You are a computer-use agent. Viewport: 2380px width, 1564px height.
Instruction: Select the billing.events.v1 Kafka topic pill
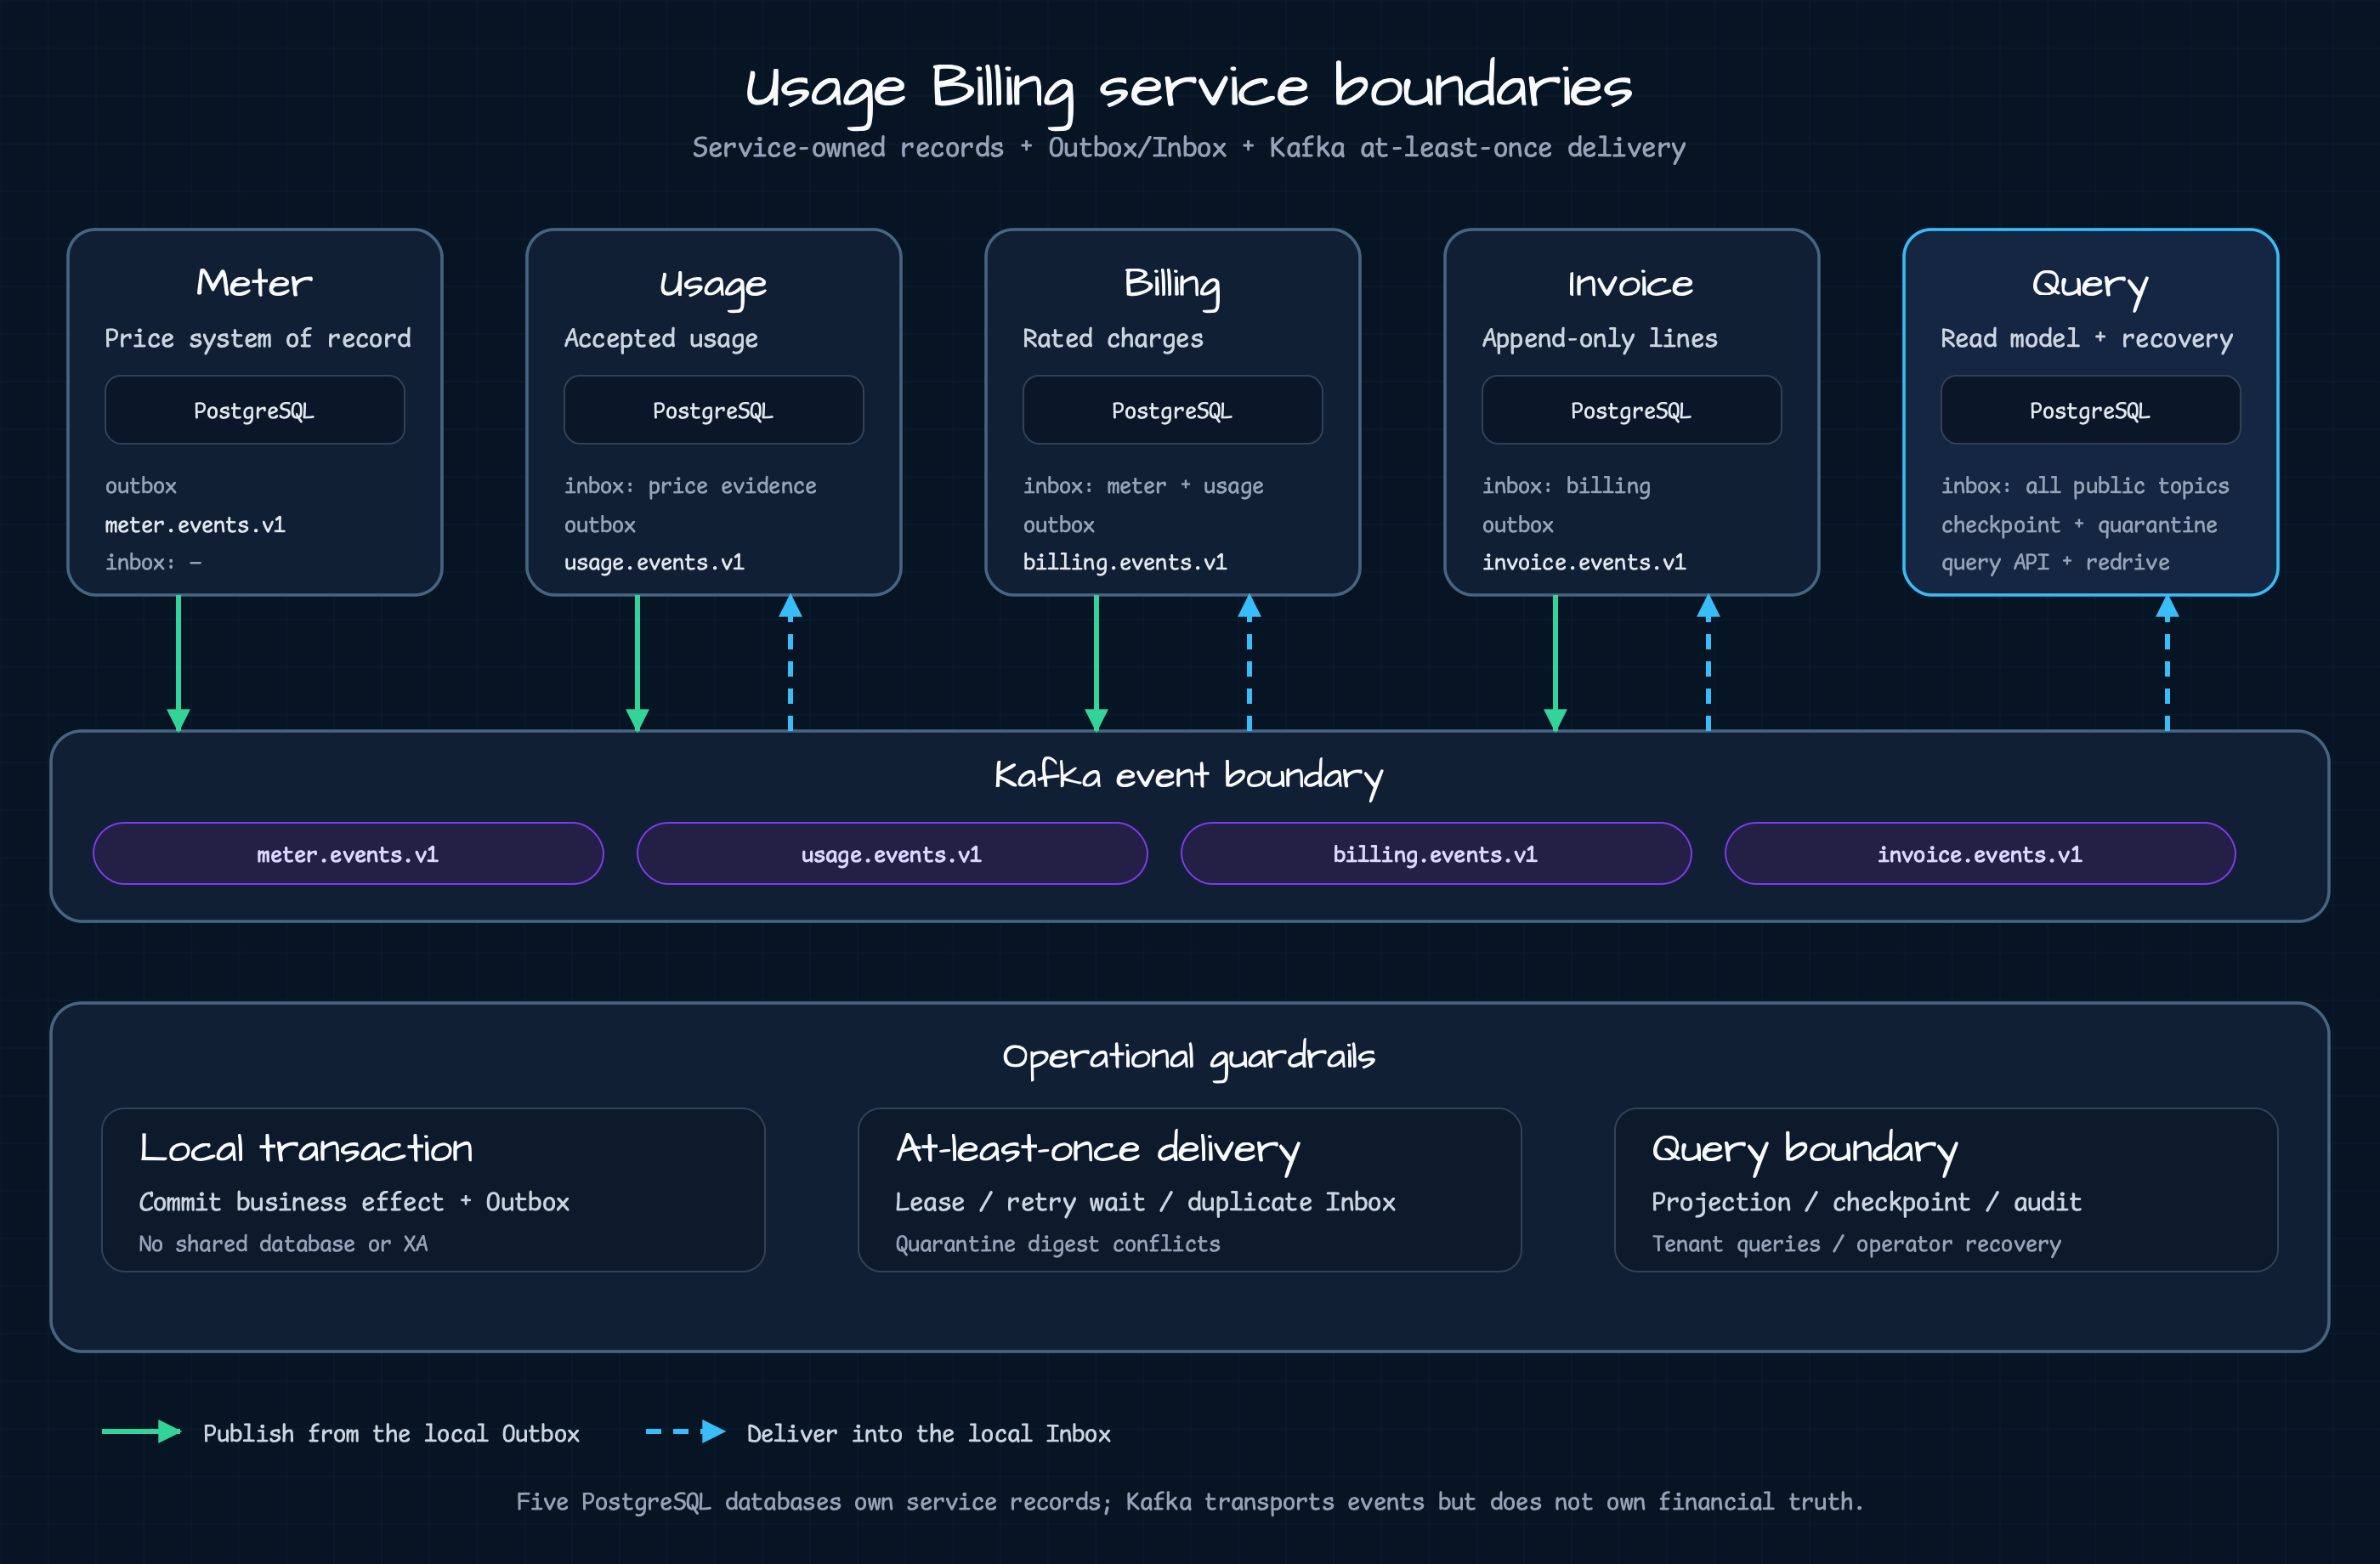pos(1436,854)
